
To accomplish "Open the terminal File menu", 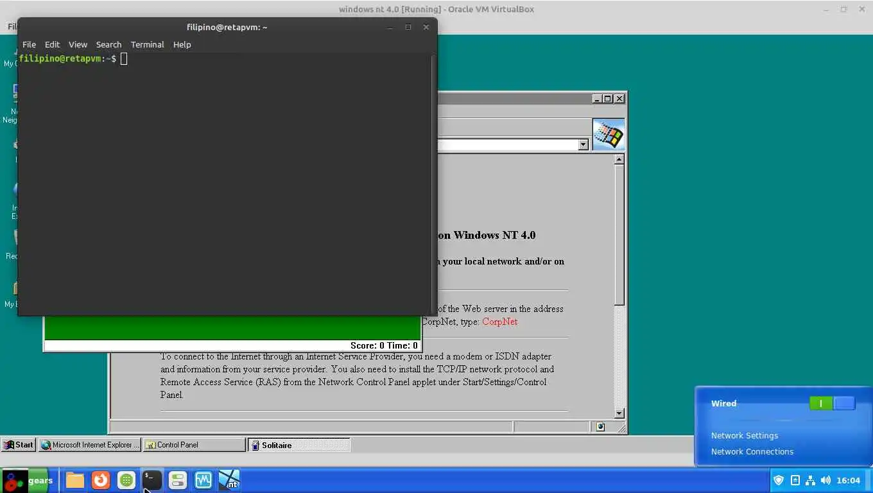I will tap(29, 44).
